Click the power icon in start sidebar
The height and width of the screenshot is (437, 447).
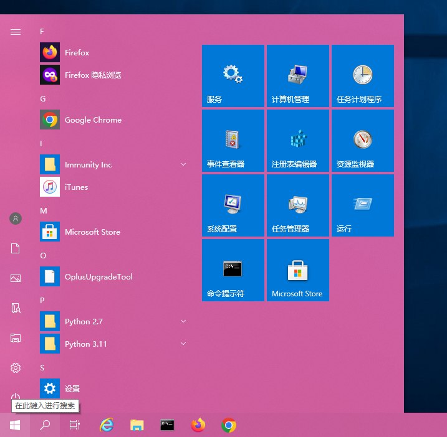coord(16,397)
